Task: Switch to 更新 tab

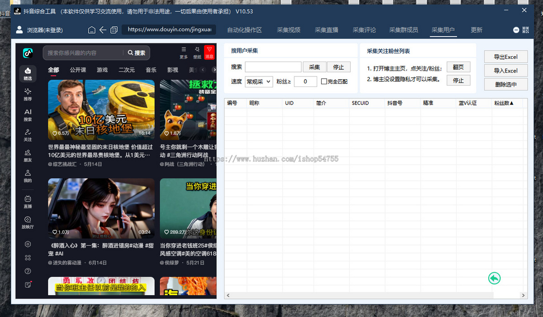Action: coord(476,30)
